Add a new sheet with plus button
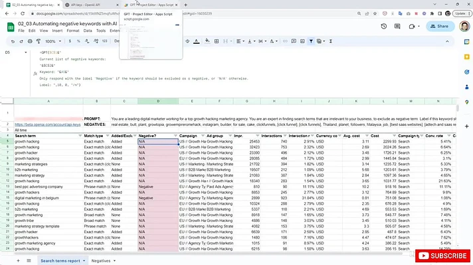 pos(18,261)
